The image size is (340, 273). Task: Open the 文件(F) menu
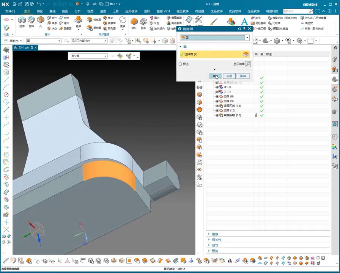click(x=10, y=11)
